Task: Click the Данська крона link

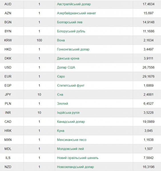Action: [68, 58]
